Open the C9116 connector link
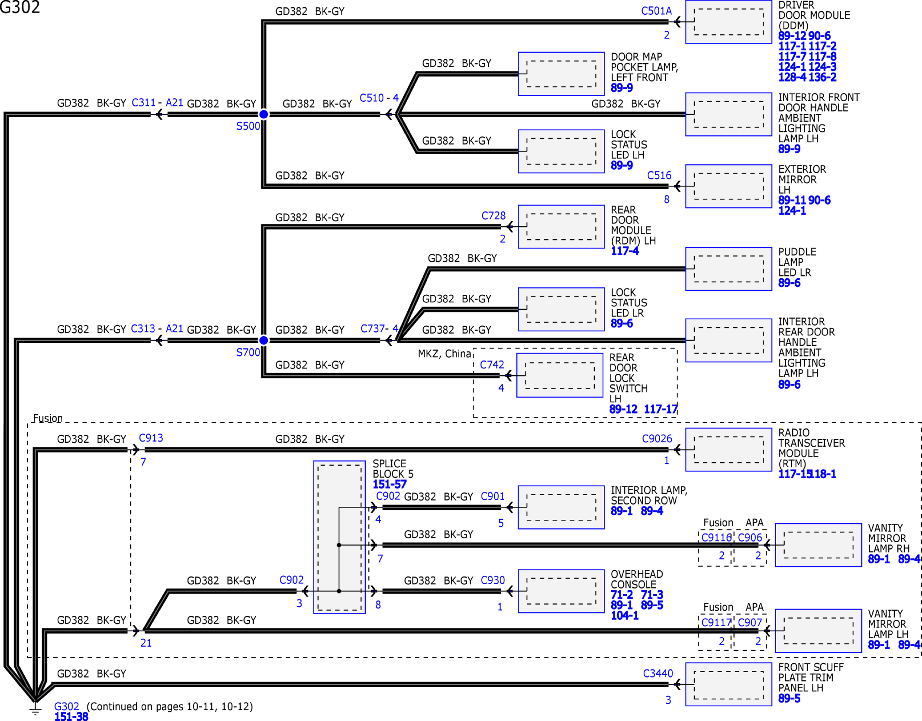The width and height of the screenshot is (922, 721). point(716,538)
